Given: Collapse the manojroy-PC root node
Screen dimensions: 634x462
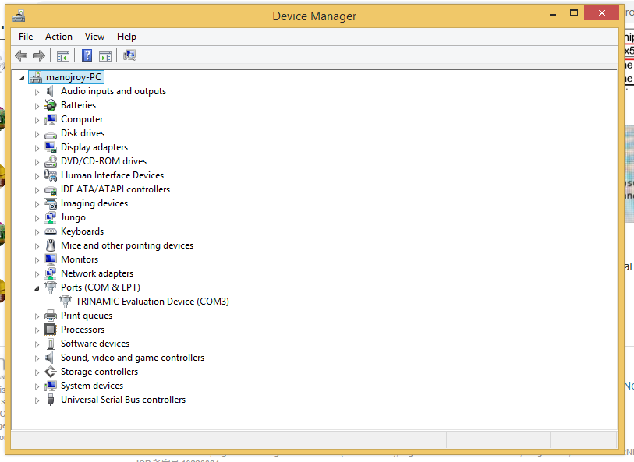Looking at the screenshot, I should (x=22, y=78).
